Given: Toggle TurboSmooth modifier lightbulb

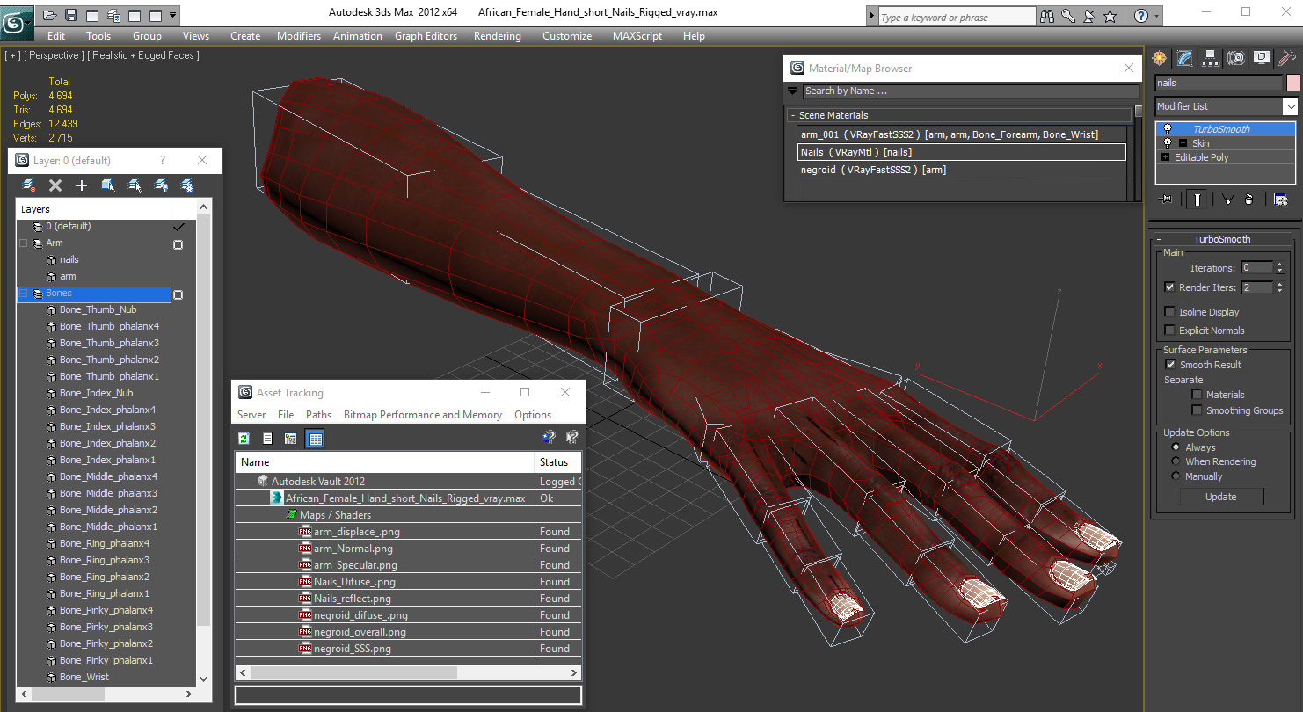Looking at the screenshot, I should click(x=1168, y=129).
